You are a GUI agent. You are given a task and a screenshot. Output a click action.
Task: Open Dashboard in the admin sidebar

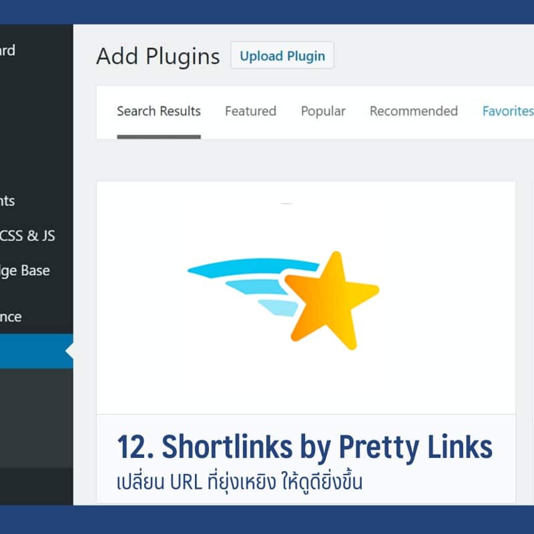click(x=8, y=51)
